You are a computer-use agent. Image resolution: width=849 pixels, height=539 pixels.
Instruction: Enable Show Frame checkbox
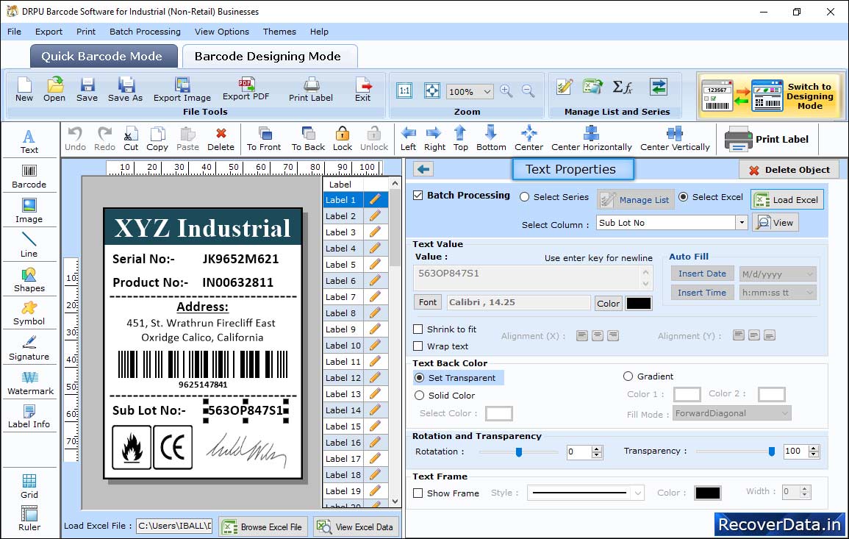coord(418,493)
